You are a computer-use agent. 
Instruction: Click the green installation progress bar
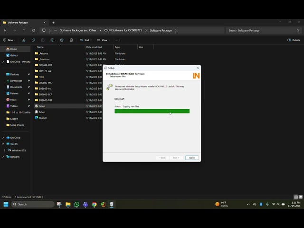pyautogui.click(x=152, y=111)
